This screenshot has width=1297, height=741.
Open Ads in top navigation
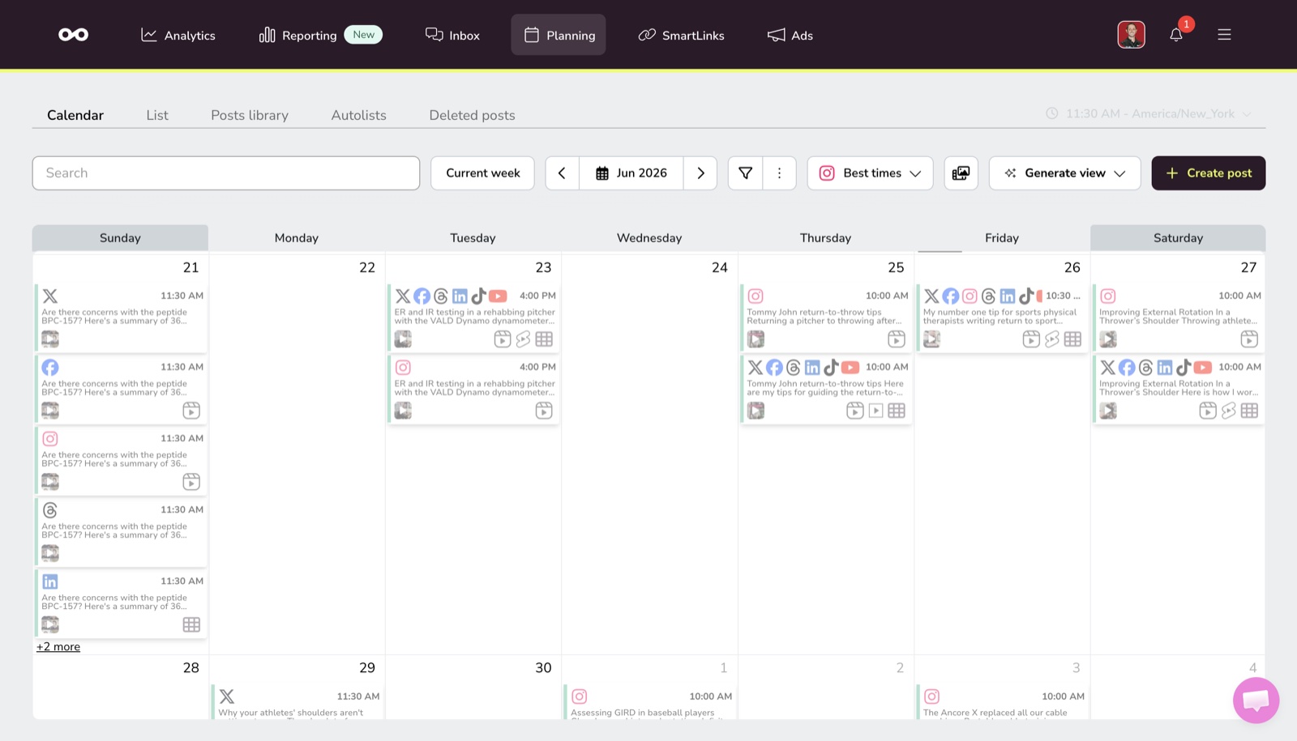pos(790,36)
